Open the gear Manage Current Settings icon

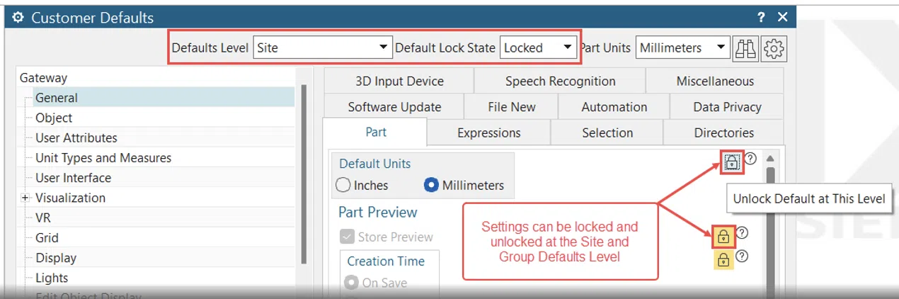pyautogui.click(x=774, y=48)
